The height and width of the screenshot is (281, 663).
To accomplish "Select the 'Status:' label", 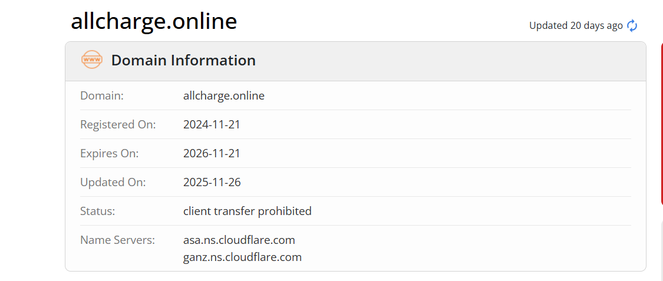I will click(98, 211).
